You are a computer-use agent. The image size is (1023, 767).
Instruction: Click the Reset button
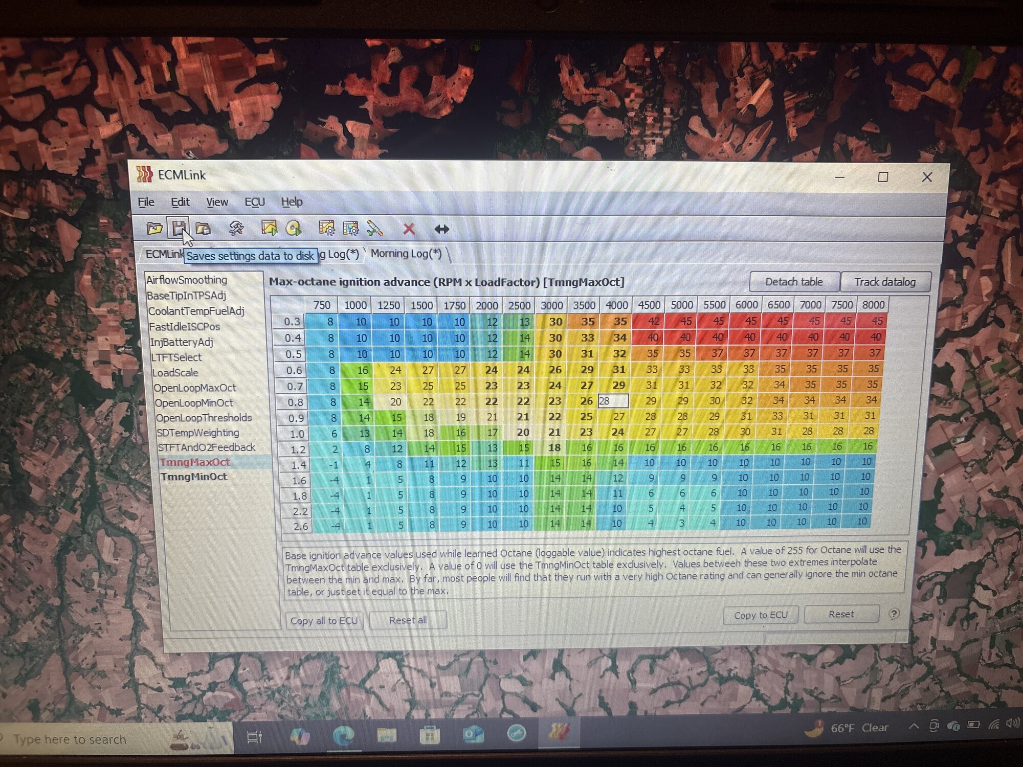tap(841, 614)
